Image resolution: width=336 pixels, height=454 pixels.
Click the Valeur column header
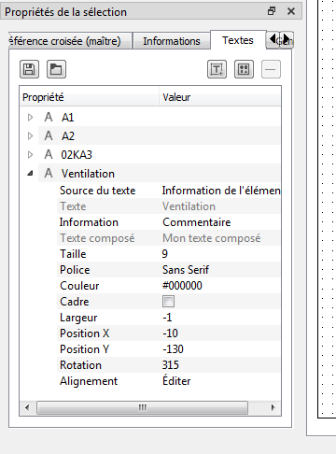coord(220,97)
